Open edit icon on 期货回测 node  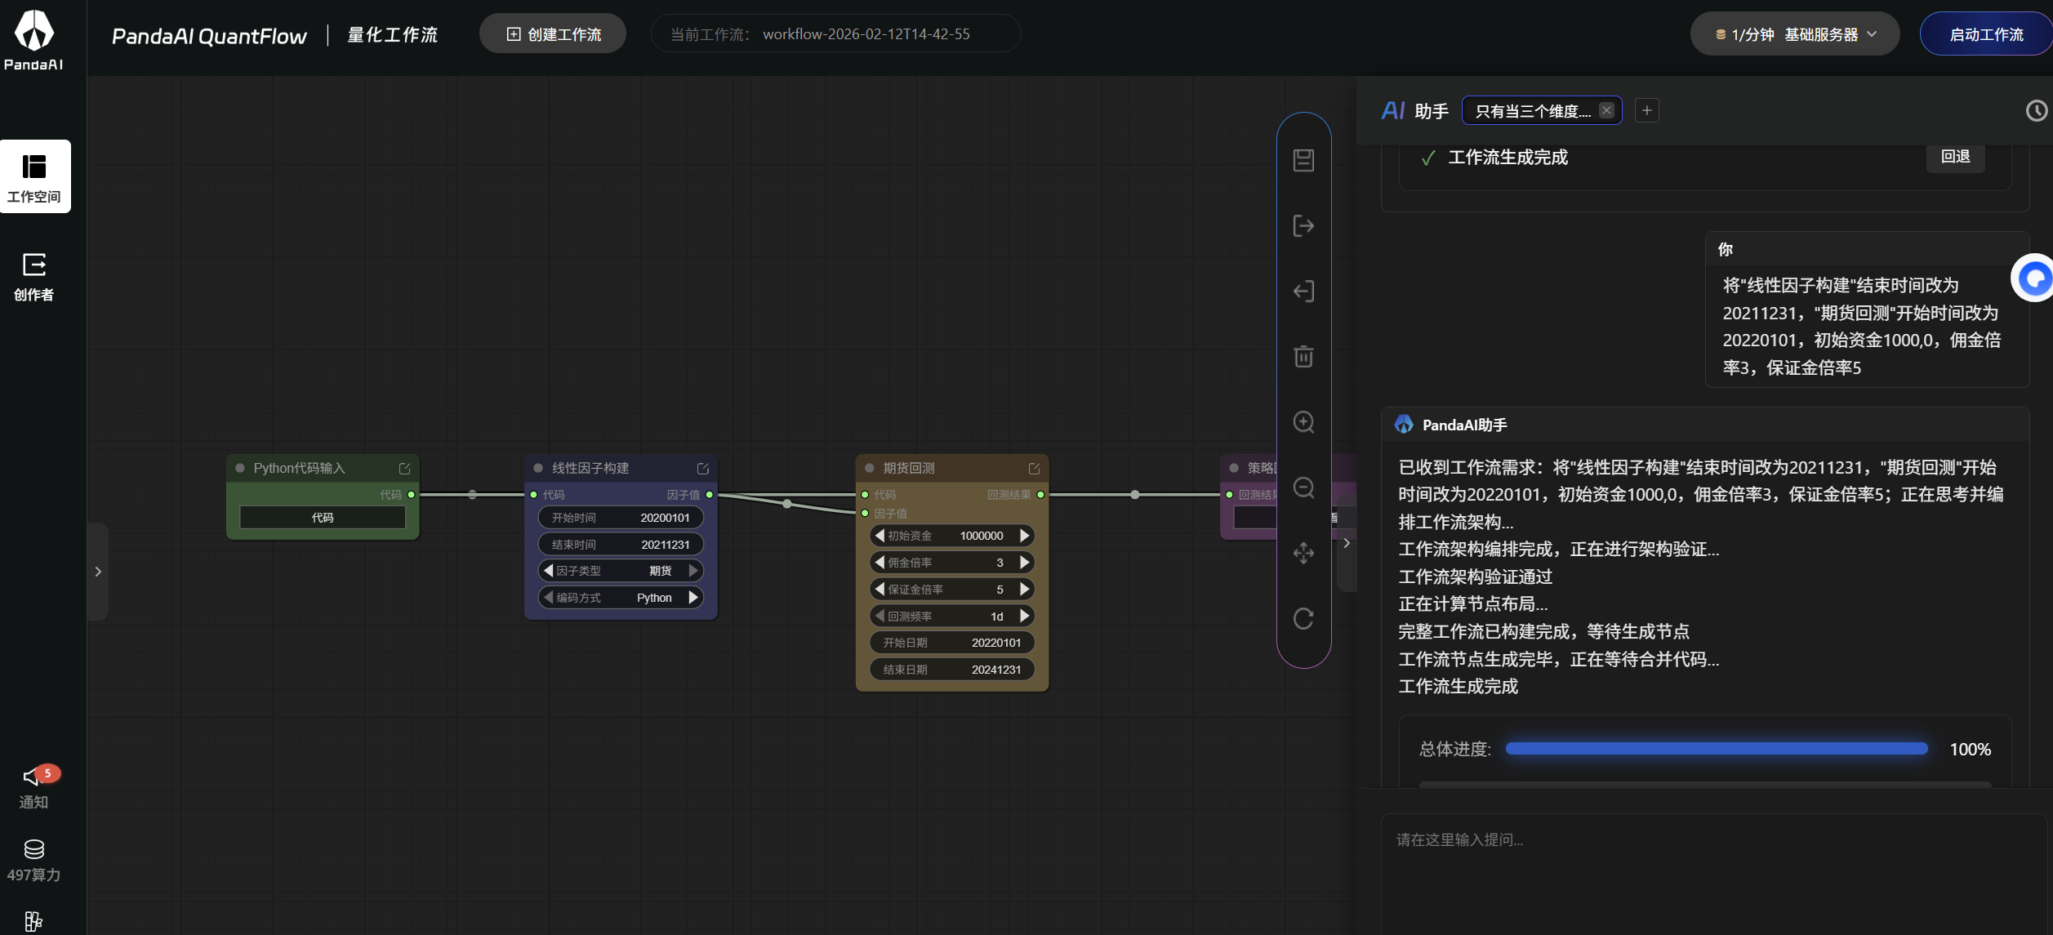coord(1034,469)
